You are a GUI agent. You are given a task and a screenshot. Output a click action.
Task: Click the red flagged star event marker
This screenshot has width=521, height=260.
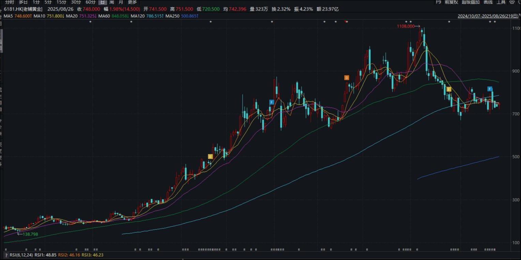click(346, 22)
